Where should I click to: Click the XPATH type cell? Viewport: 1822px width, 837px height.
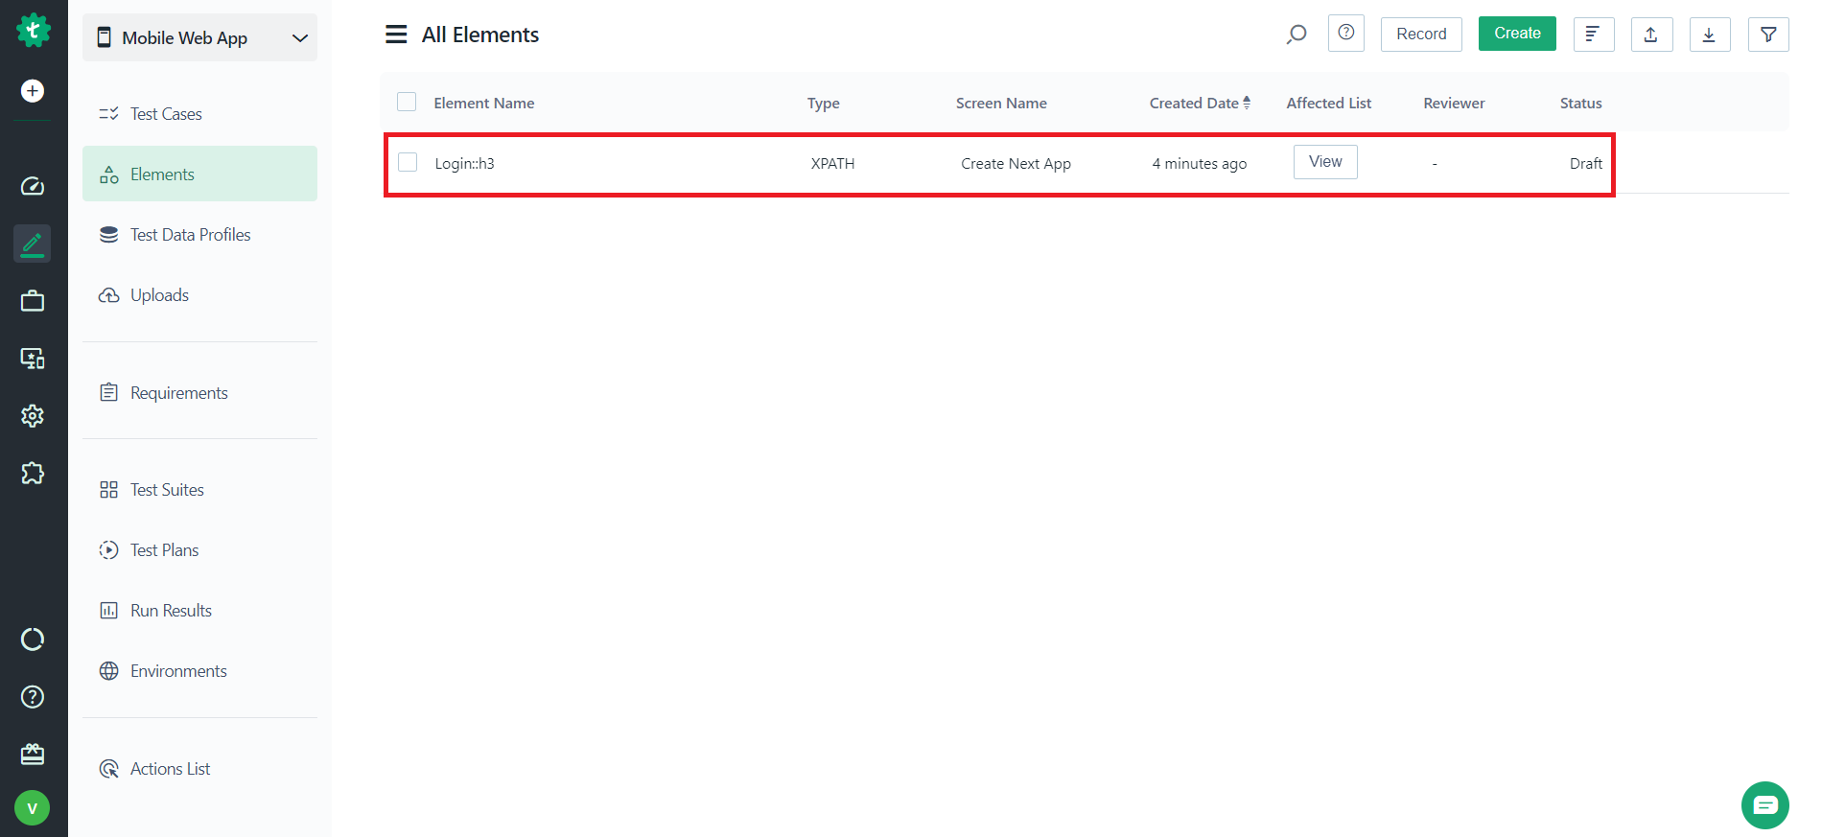[832, 164]
